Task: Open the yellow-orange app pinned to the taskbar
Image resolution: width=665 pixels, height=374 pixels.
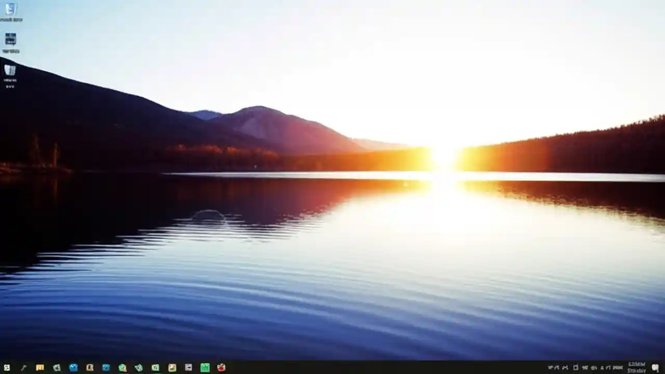Action: point(40,368)
